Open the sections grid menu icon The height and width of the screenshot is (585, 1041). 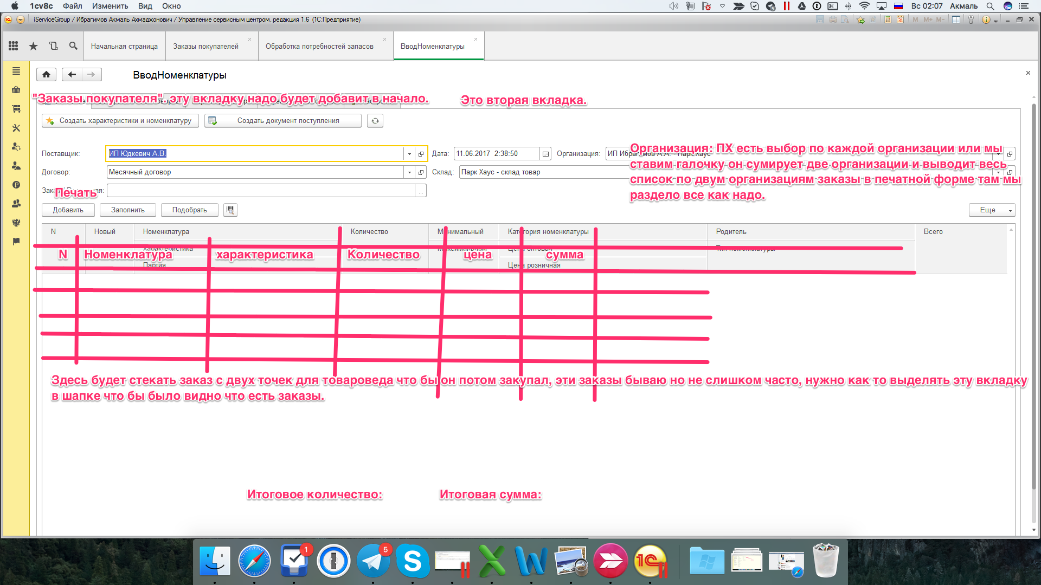click(x=14, y=46)
